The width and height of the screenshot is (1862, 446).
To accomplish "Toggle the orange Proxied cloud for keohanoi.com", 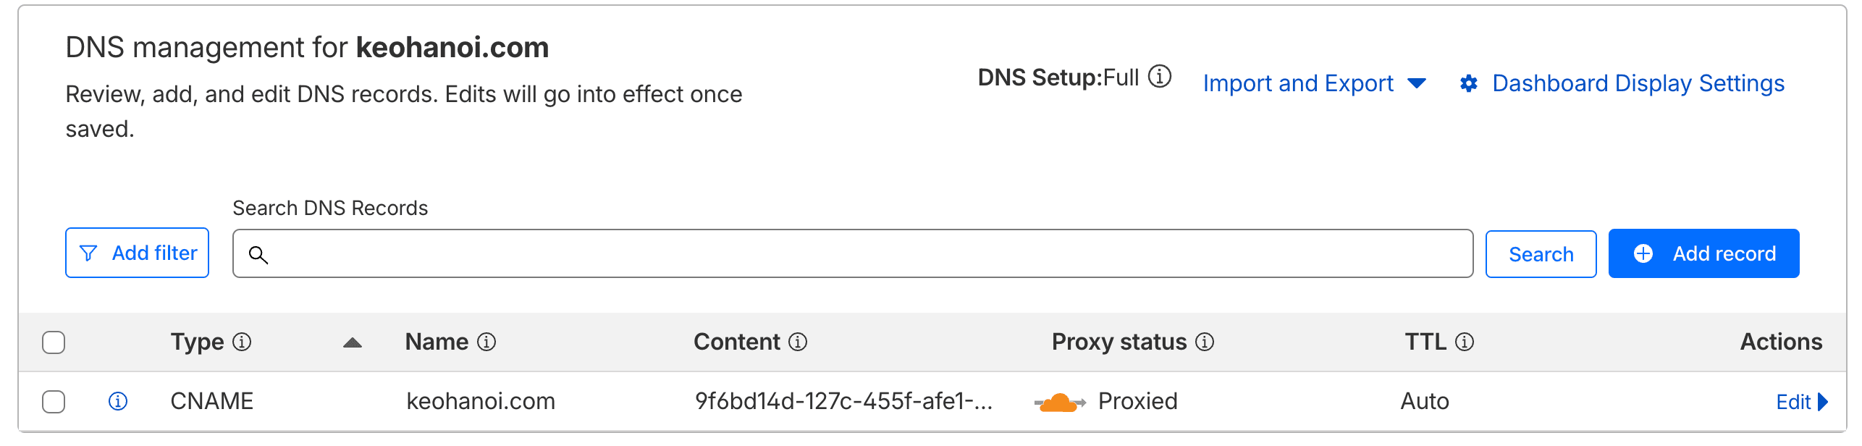I will pos(1055,400).
